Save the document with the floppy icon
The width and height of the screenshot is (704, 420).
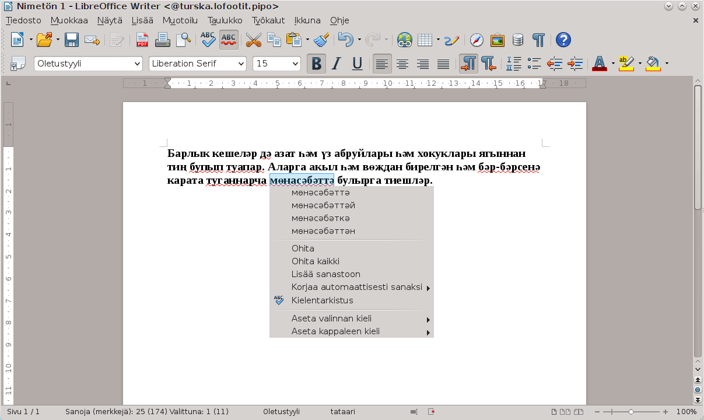[x=71, y=40]
